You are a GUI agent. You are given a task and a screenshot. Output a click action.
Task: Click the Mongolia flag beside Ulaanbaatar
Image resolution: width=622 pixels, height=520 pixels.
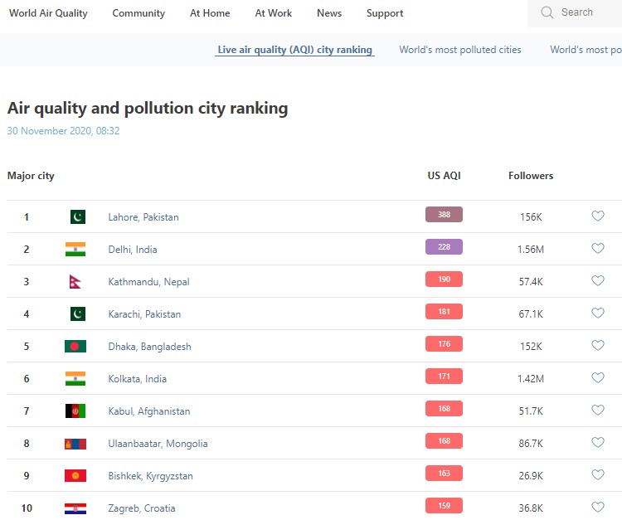tap(75, 444)
